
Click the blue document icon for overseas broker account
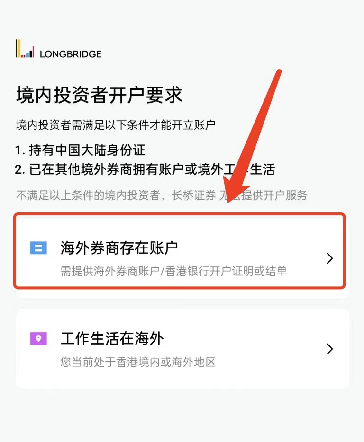click(38, 248)
